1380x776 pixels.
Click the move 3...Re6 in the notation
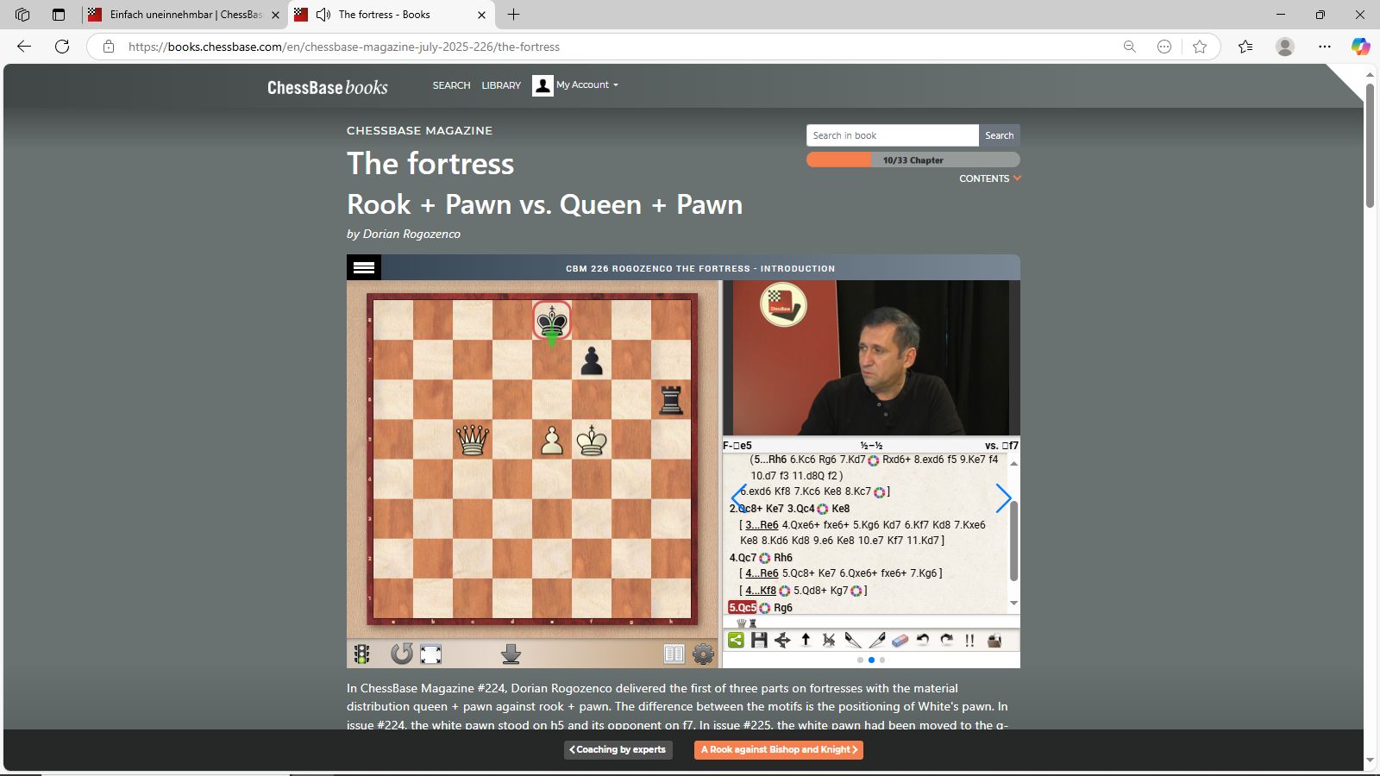(762, 525)
